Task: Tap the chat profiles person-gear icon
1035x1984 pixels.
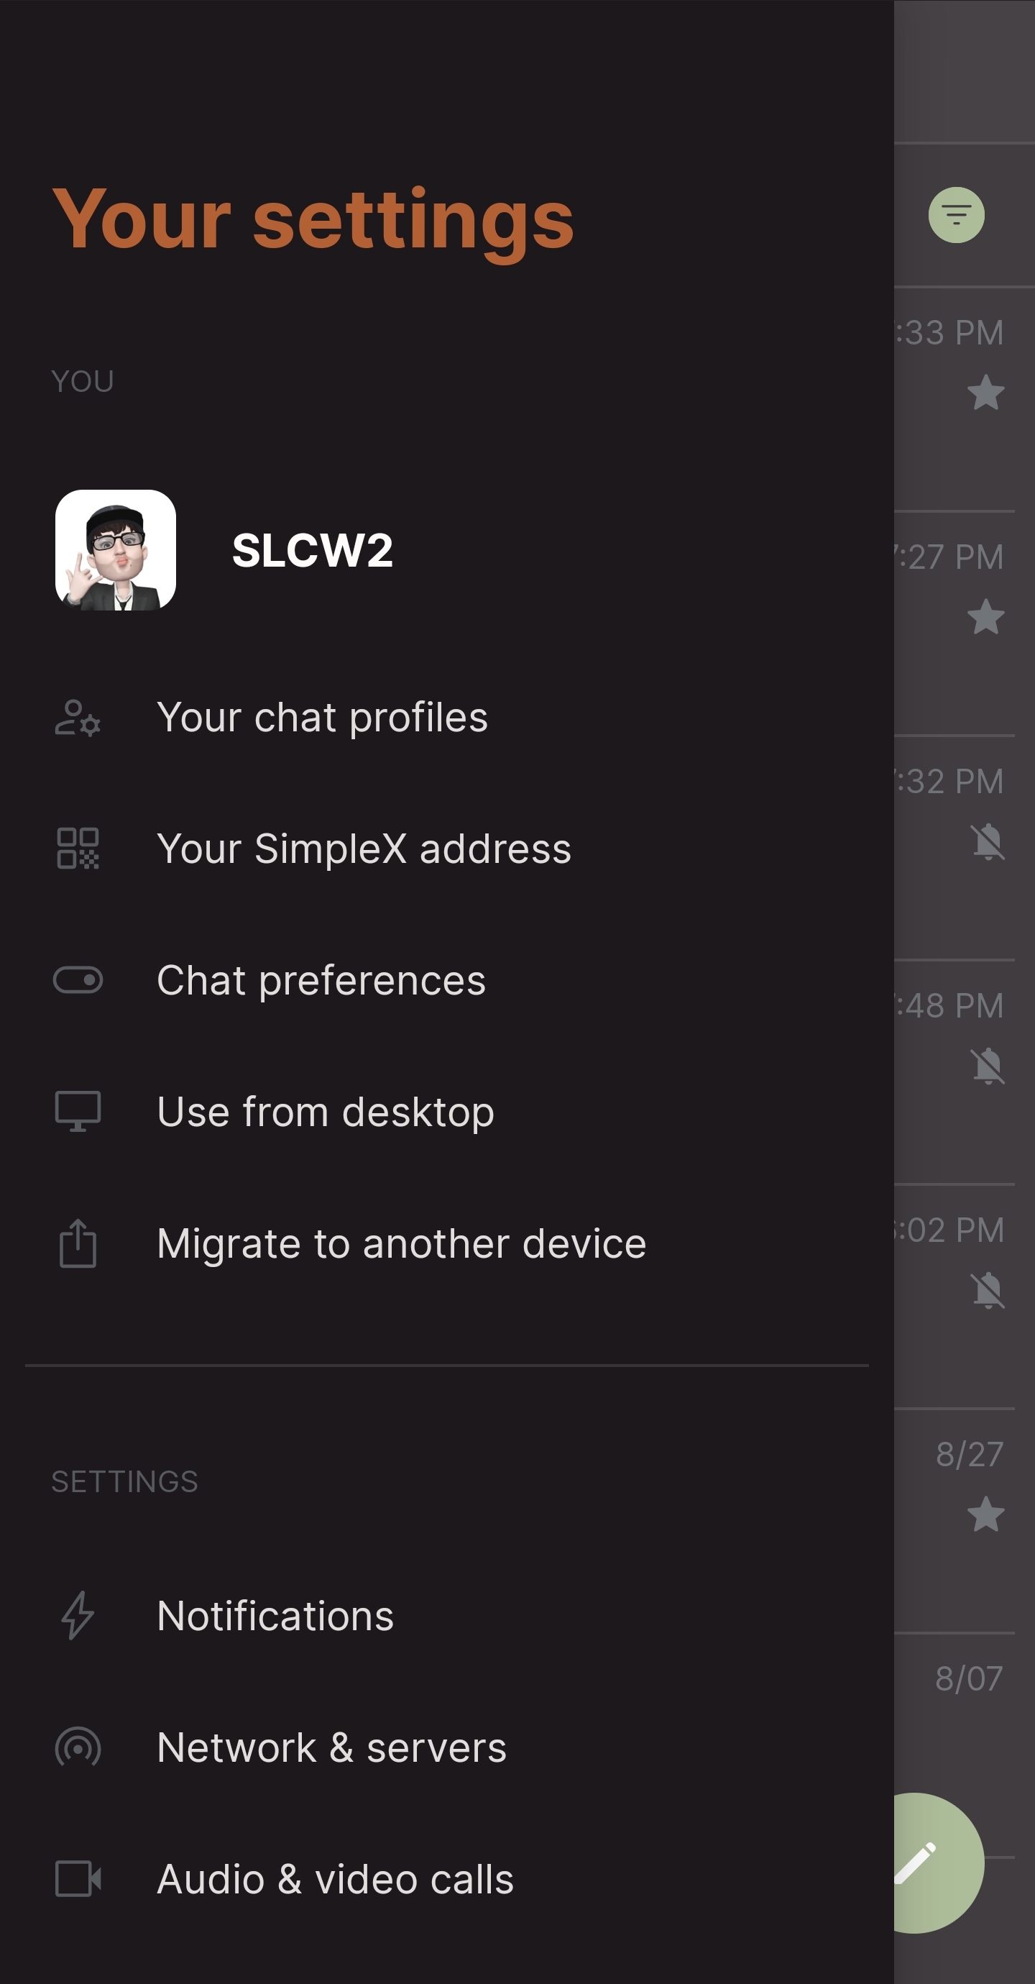Action: [78, 718]
